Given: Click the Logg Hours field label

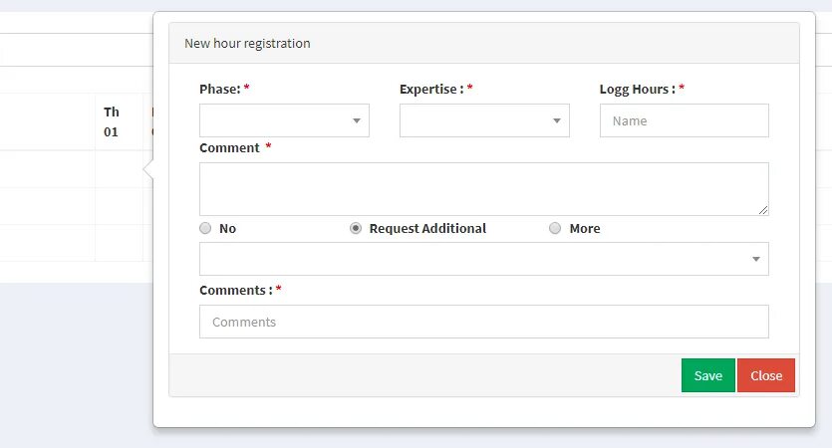Looking at the screenshot, I should pos(637,89).
